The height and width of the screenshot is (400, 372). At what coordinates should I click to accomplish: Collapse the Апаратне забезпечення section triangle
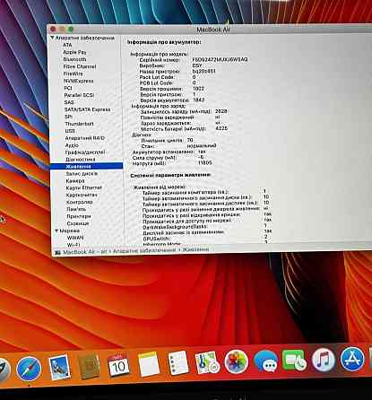click(52, 38)
